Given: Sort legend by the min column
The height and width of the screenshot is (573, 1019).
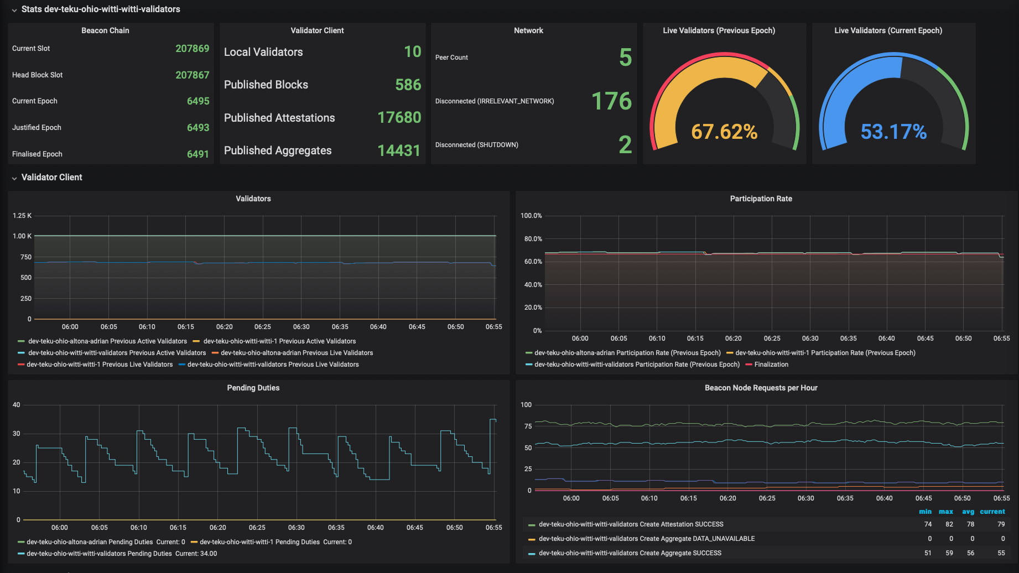Looking at the screenshot, I should point(925,512).
